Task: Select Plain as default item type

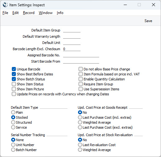Action: (x=13, y=112)
